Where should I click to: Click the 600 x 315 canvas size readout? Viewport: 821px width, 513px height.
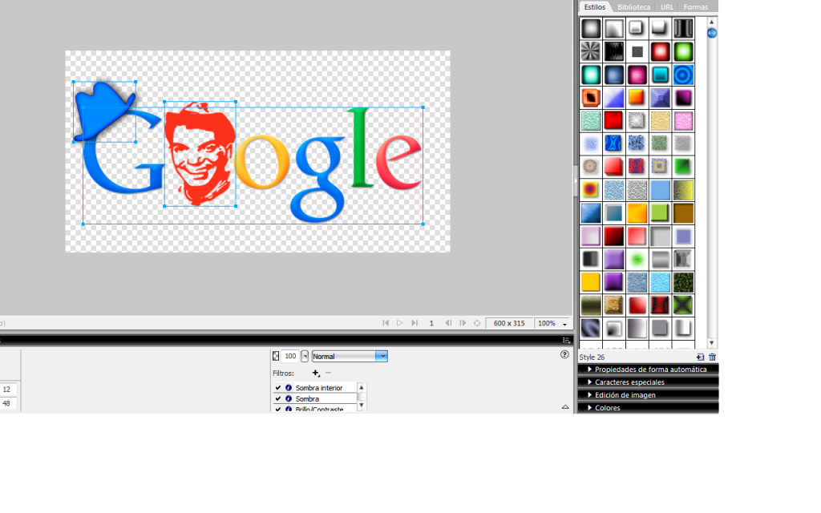pyautogui.click(x=509, y=324)
